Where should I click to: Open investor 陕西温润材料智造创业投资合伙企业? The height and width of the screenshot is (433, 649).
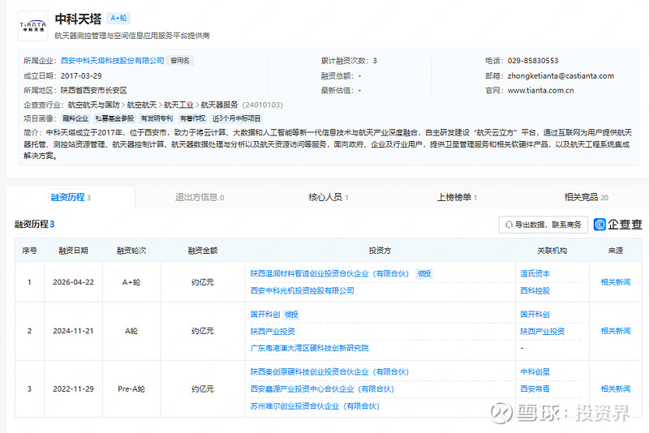point(329,274)
